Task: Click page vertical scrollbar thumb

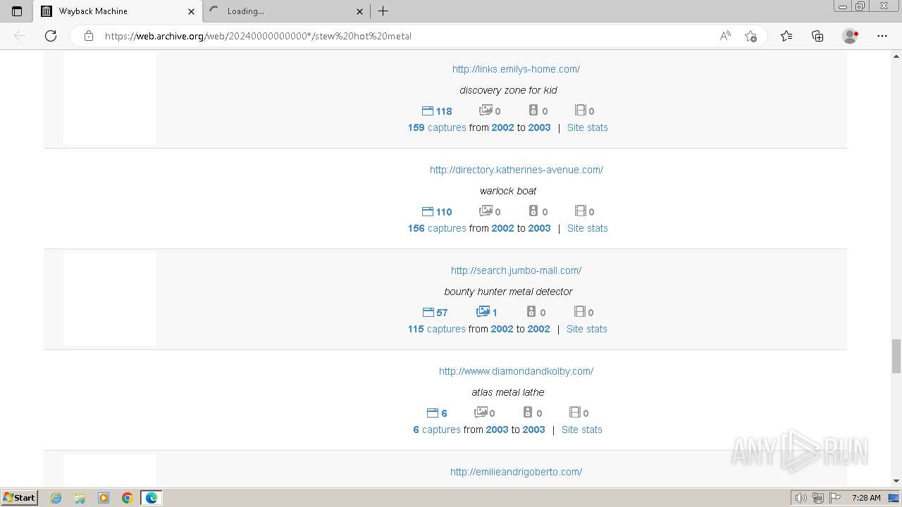Action: (896, 356)
